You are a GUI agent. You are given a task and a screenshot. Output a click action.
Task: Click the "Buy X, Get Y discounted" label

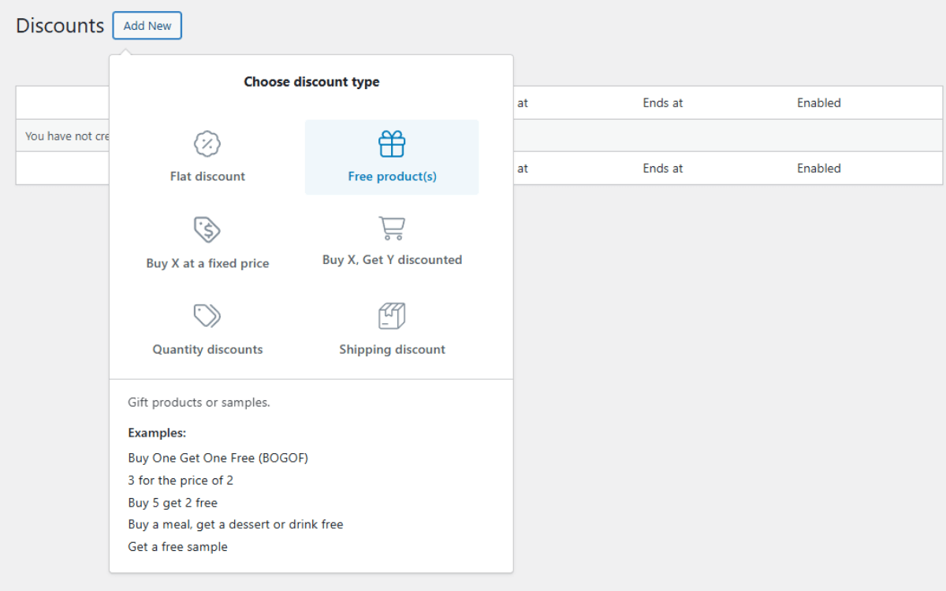(x=392, y=260)
